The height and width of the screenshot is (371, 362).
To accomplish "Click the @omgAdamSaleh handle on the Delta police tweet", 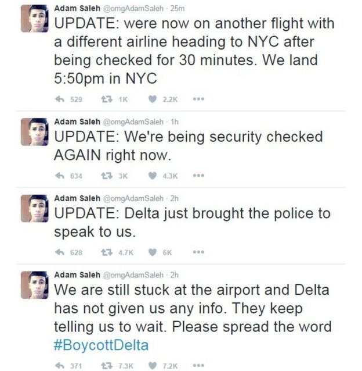I will [133, 198].
